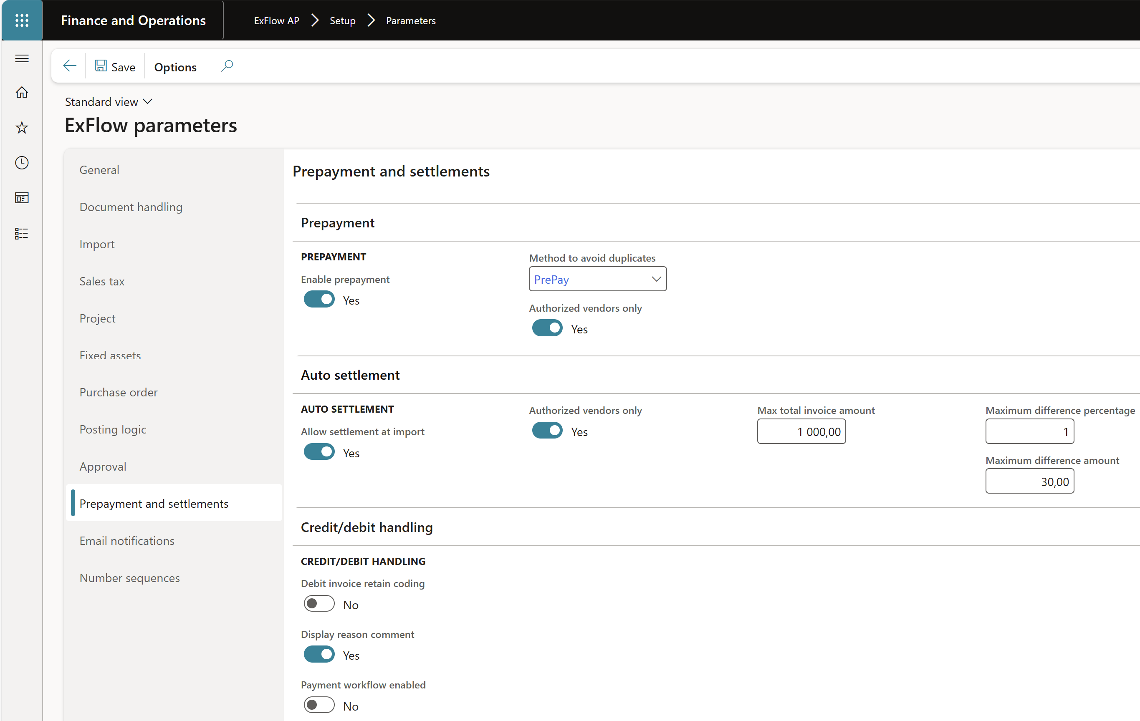Expand the Standard view selector
The width and height of the screenshot is (1140, 721).
click(x=109, y=102)
